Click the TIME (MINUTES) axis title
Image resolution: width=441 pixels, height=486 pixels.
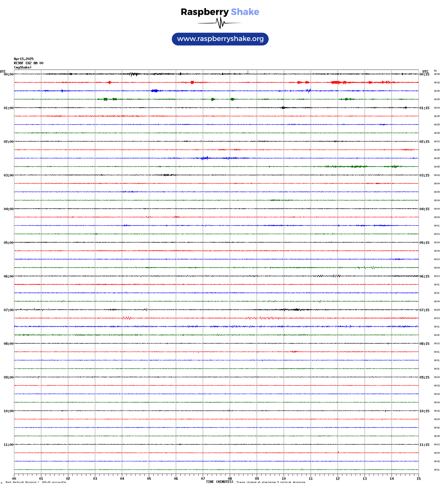(220, 482)
